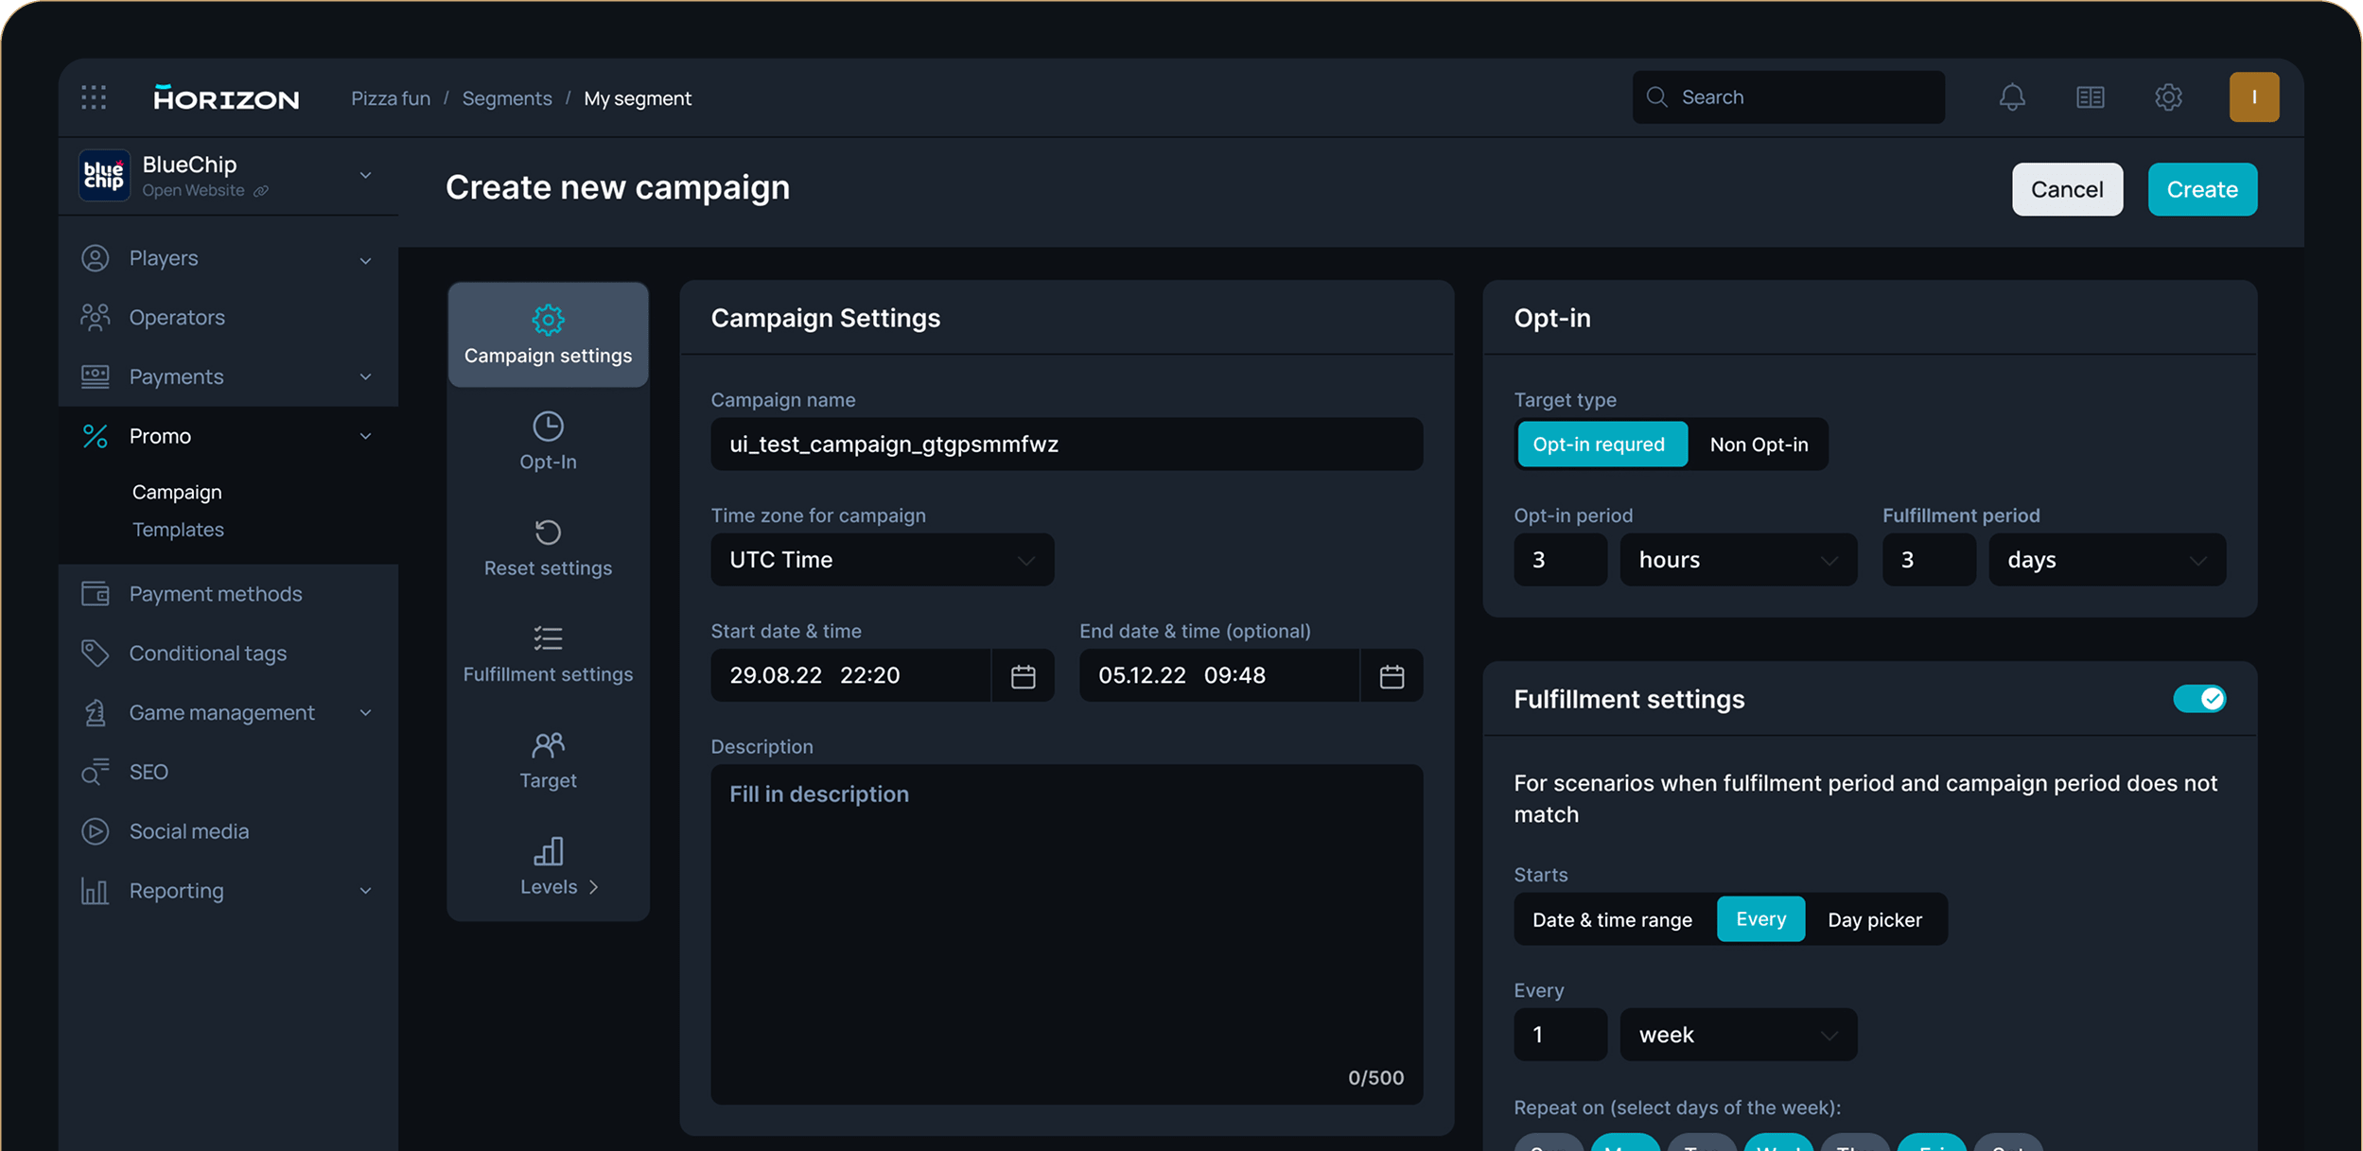Open end date calendar picker icon
This screenshot has width=2363, height=1151.
[x=1392, y=676]
